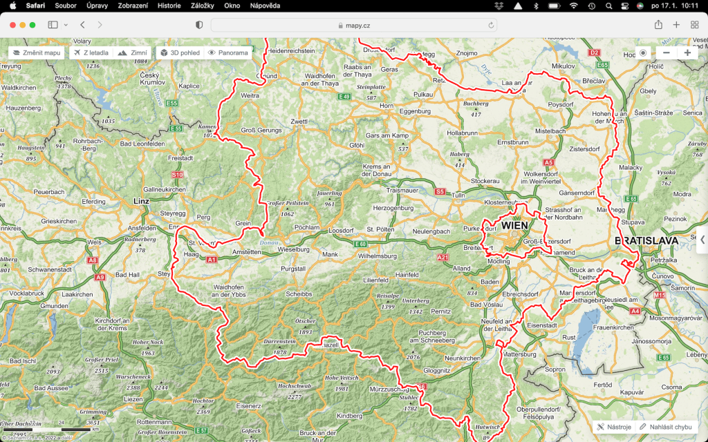Show the Safari tab overview

pyautogui.click(x=694, y=25)
